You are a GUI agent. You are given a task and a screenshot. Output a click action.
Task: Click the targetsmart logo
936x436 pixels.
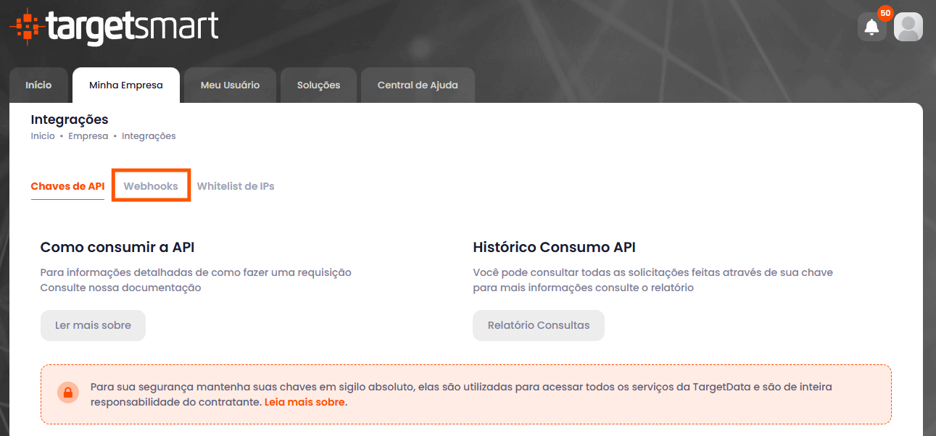[114, 28]
